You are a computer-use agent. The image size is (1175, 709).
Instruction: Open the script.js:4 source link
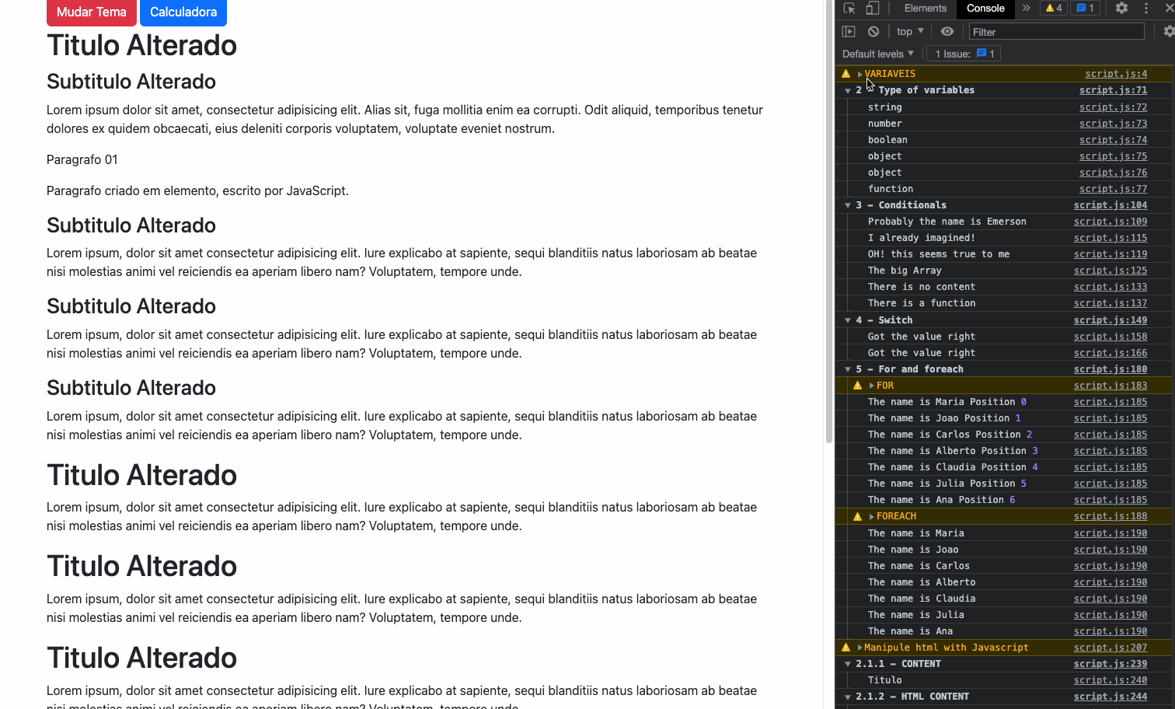(1116, 74)
